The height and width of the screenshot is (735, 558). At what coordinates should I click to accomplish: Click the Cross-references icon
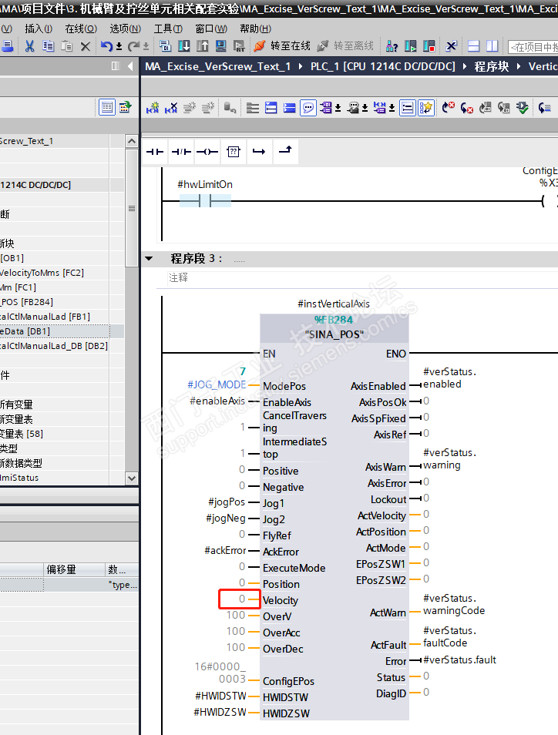(x=451, y=46)
